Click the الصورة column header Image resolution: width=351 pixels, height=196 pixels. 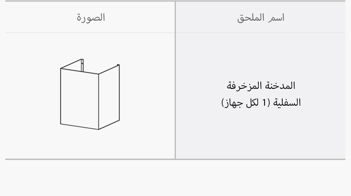pos(91,17)
